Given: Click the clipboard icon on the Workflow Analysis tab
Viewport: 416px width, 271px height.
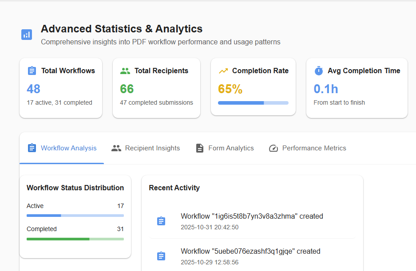Looking at the screenshot, I should (32, 148).
